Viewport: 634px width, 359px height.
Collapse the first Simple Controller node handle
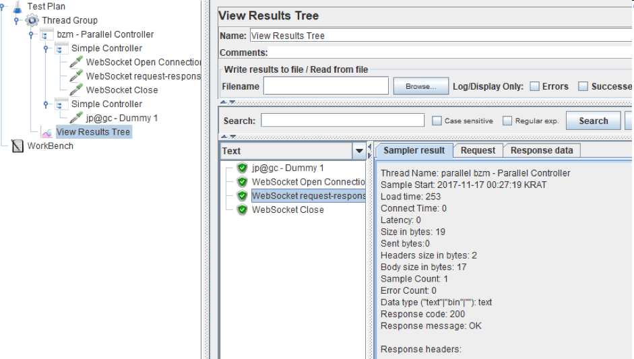click(x=46, y=48)
